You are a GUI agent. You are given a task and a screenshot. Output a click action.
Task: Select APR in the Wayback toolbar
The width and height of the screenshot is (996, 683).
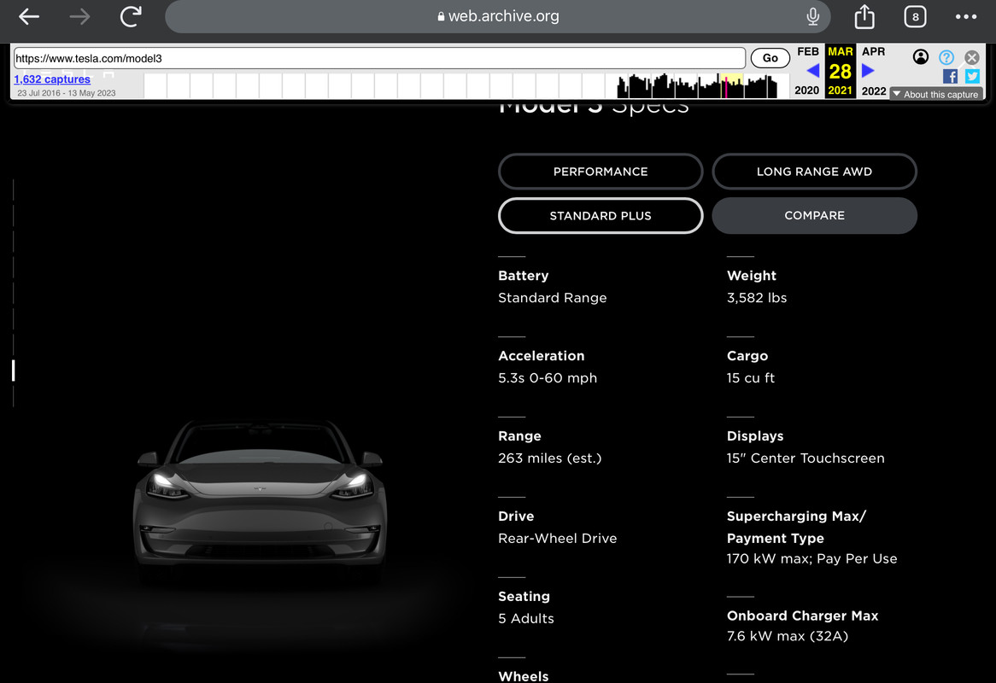coord(873,51)
